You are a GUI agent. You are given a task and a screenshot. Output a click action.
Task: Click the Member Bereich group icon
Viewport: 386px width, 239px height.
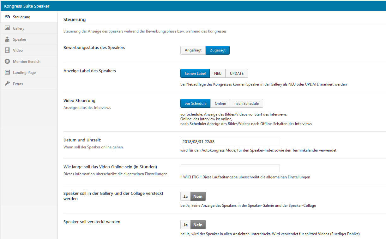7,62
